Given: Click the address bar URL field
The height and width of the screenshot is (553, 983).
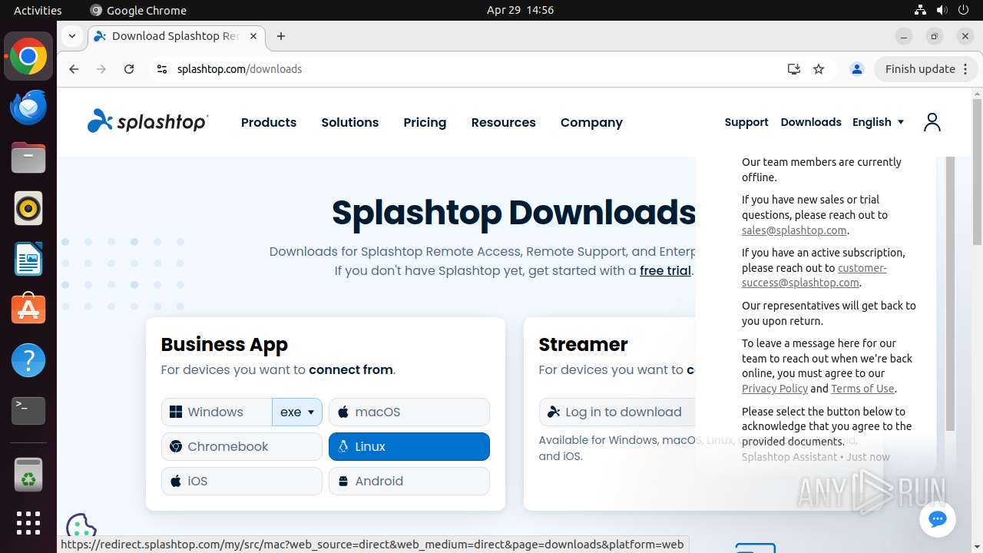Looking at the screenshot, I should pos(476,69).
